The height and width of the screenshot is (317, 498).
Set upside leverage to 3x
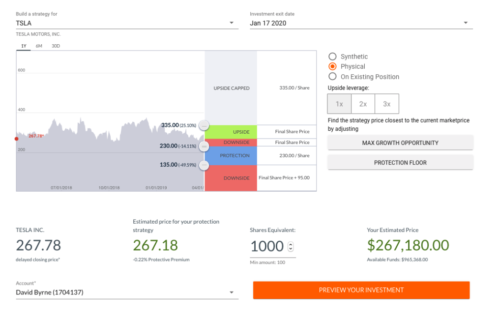pos(387,104)
